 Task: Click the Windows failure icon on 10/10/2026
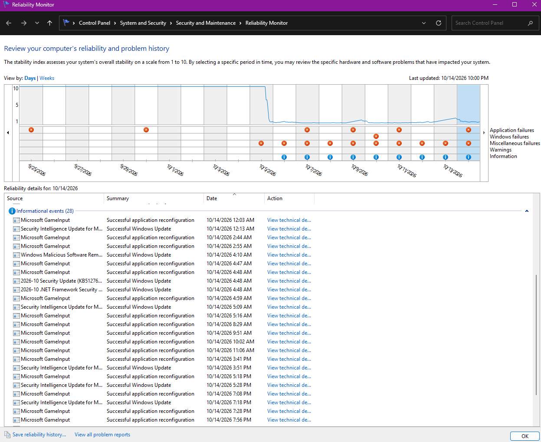376,136
